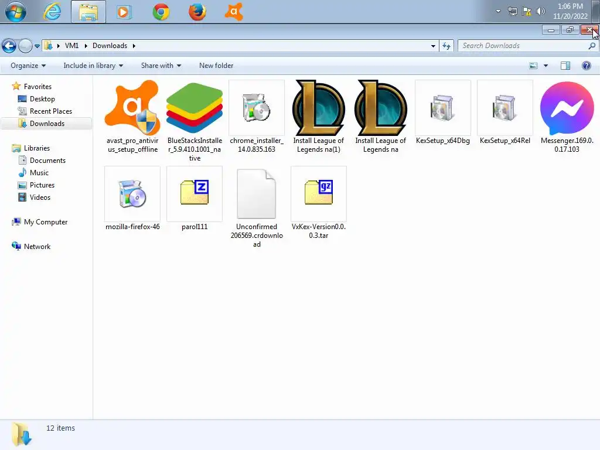Screen dimensions: 600x450
Task: Click the volume speaker tray icon
Action: pos(540,11)
